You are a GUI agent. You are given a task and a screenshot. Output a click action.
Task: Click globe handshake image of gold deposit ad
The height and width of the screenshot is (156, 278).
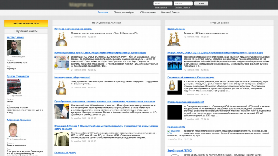click(62, 39)
